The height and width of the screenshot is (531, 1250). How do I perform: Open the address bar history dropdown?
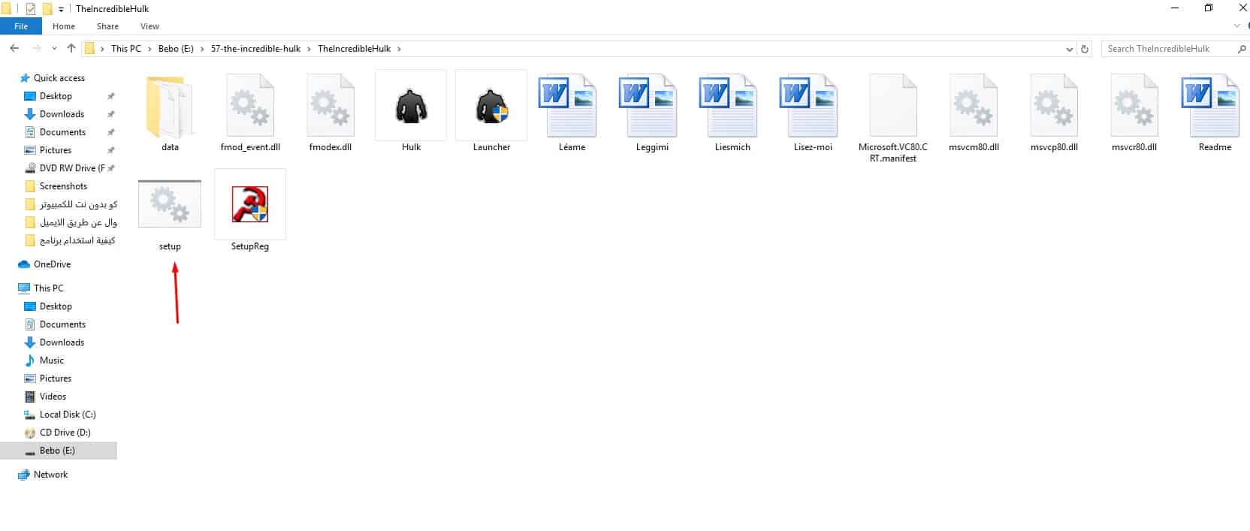[x=1070, y=49]
